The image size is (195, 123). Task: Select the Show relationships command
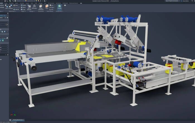[16, 5]
